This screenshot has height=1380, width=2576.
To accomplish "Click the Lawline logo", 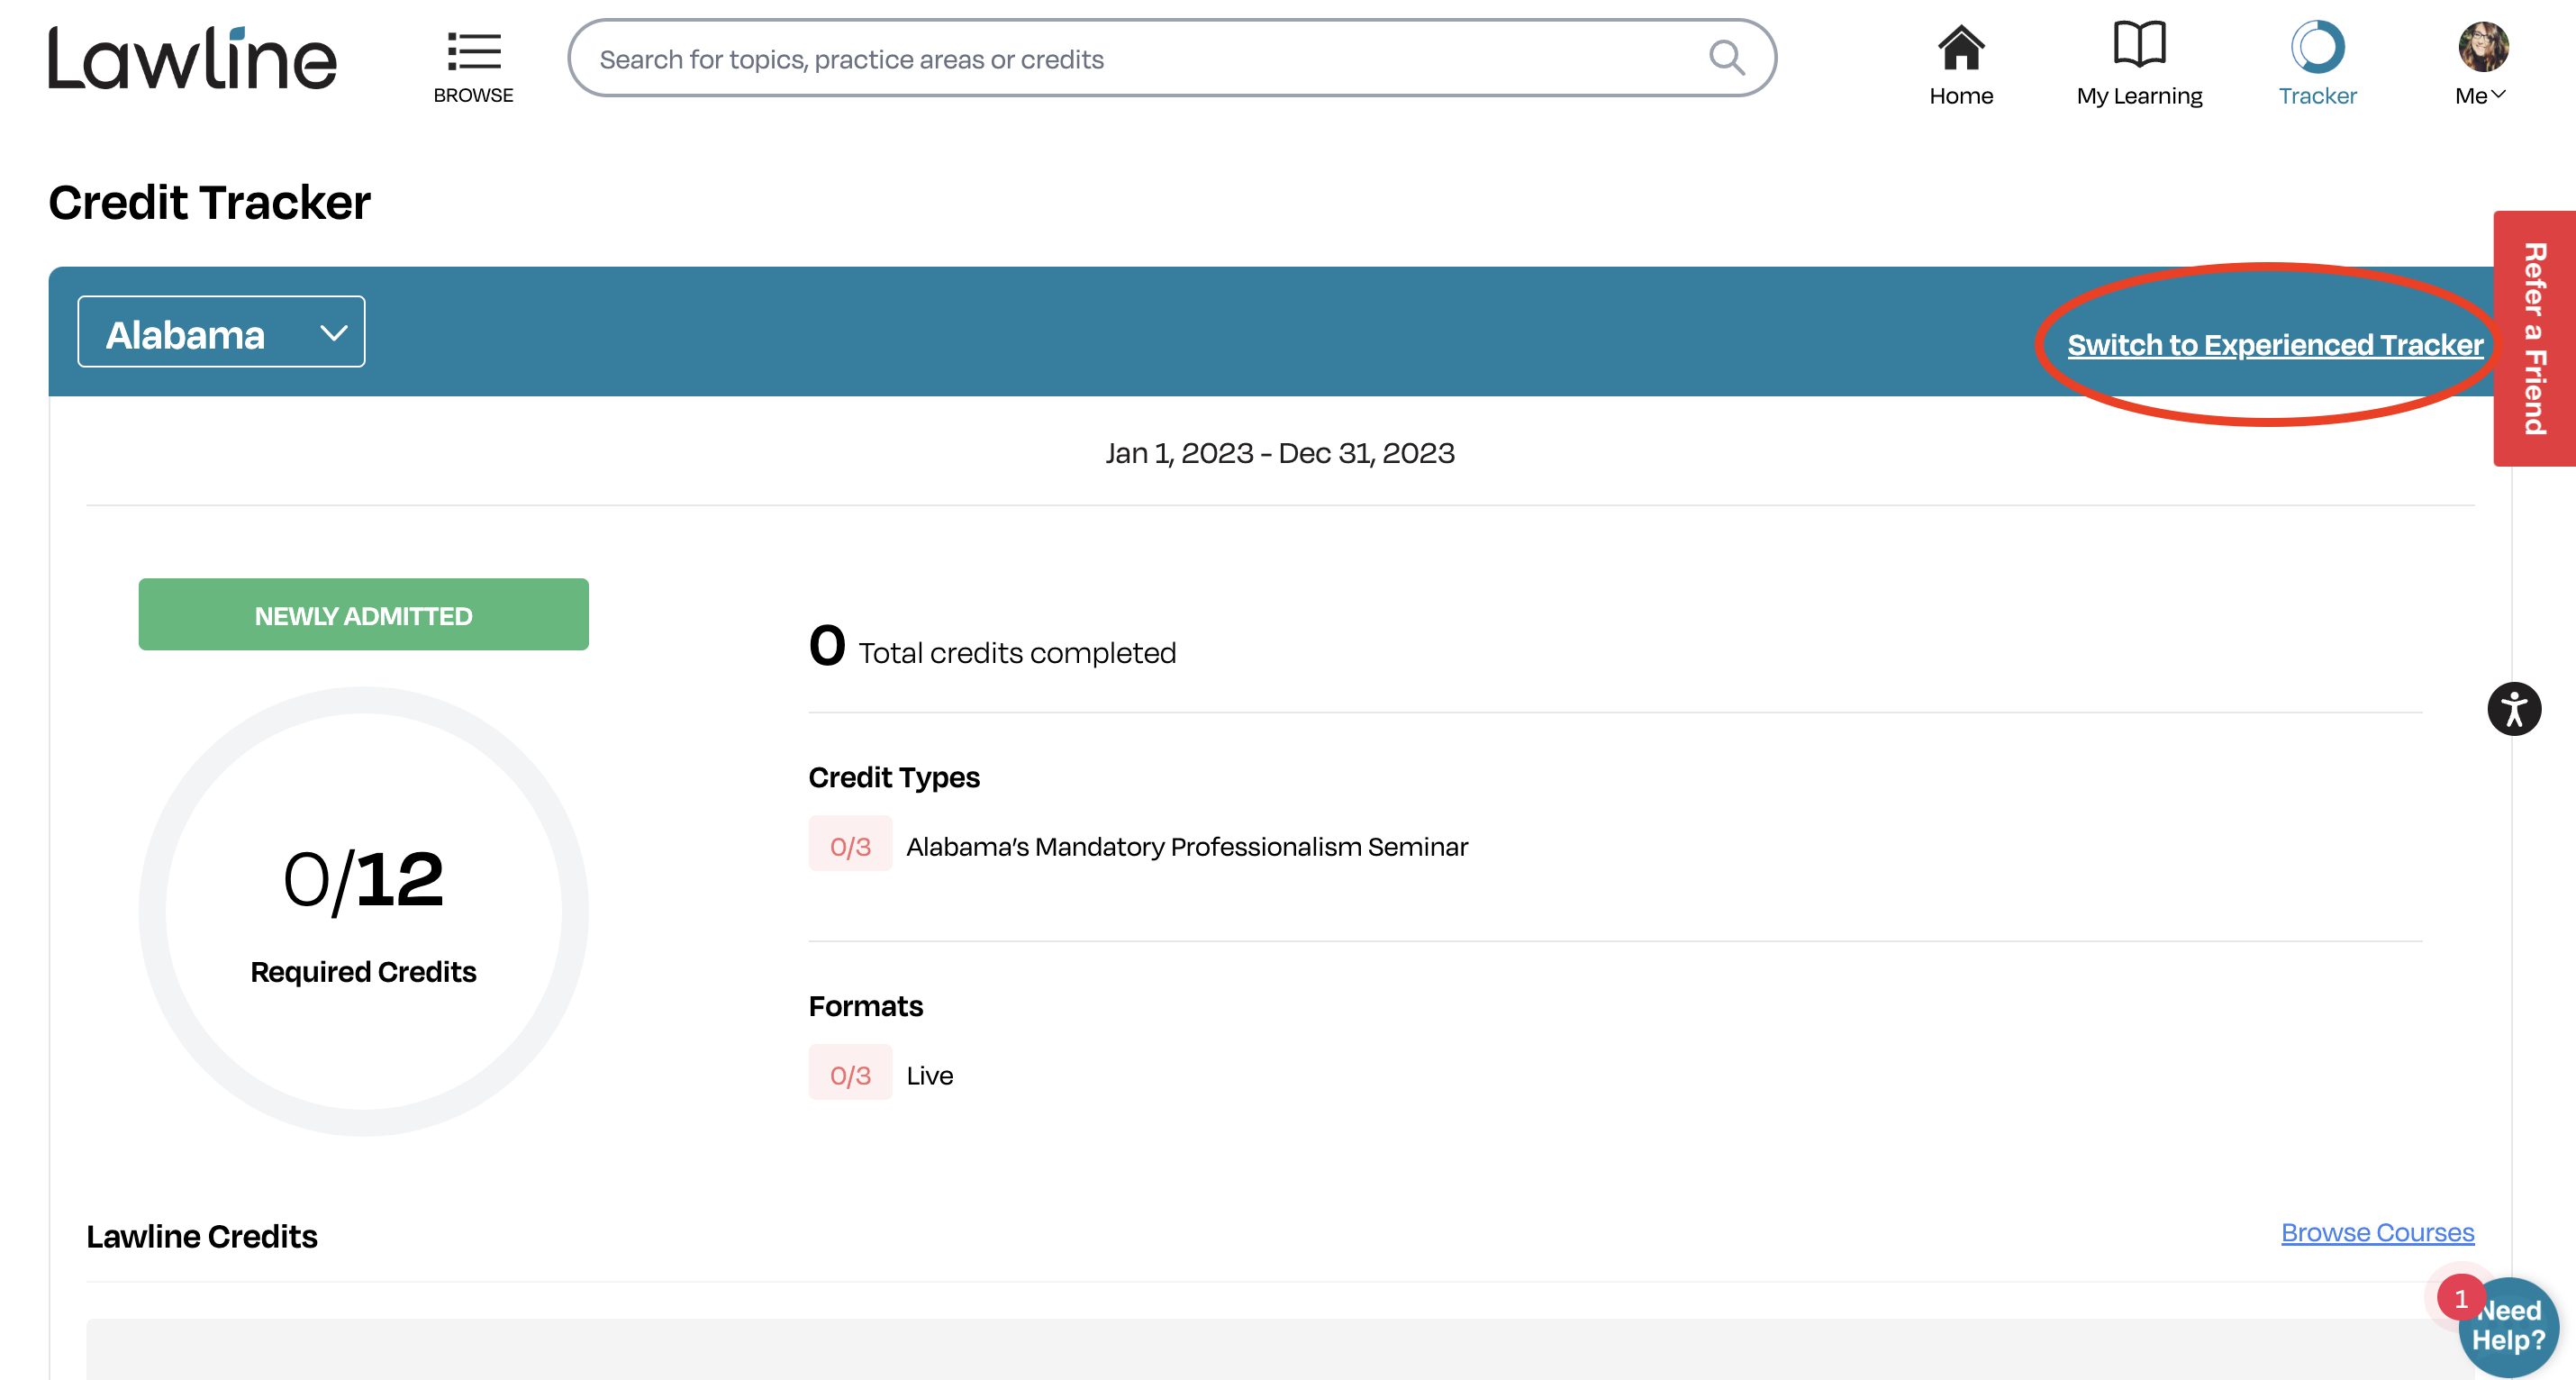I will point(192,59).
